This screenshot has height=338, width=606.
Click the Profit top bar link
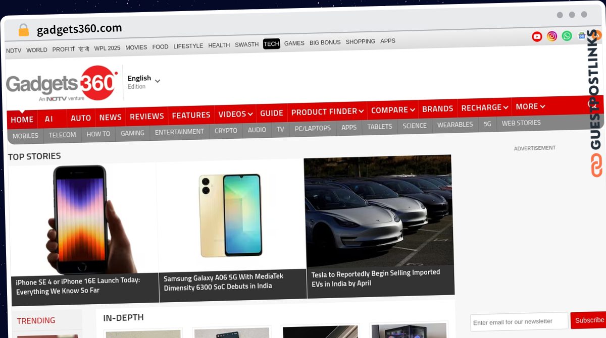coord(64,49)
